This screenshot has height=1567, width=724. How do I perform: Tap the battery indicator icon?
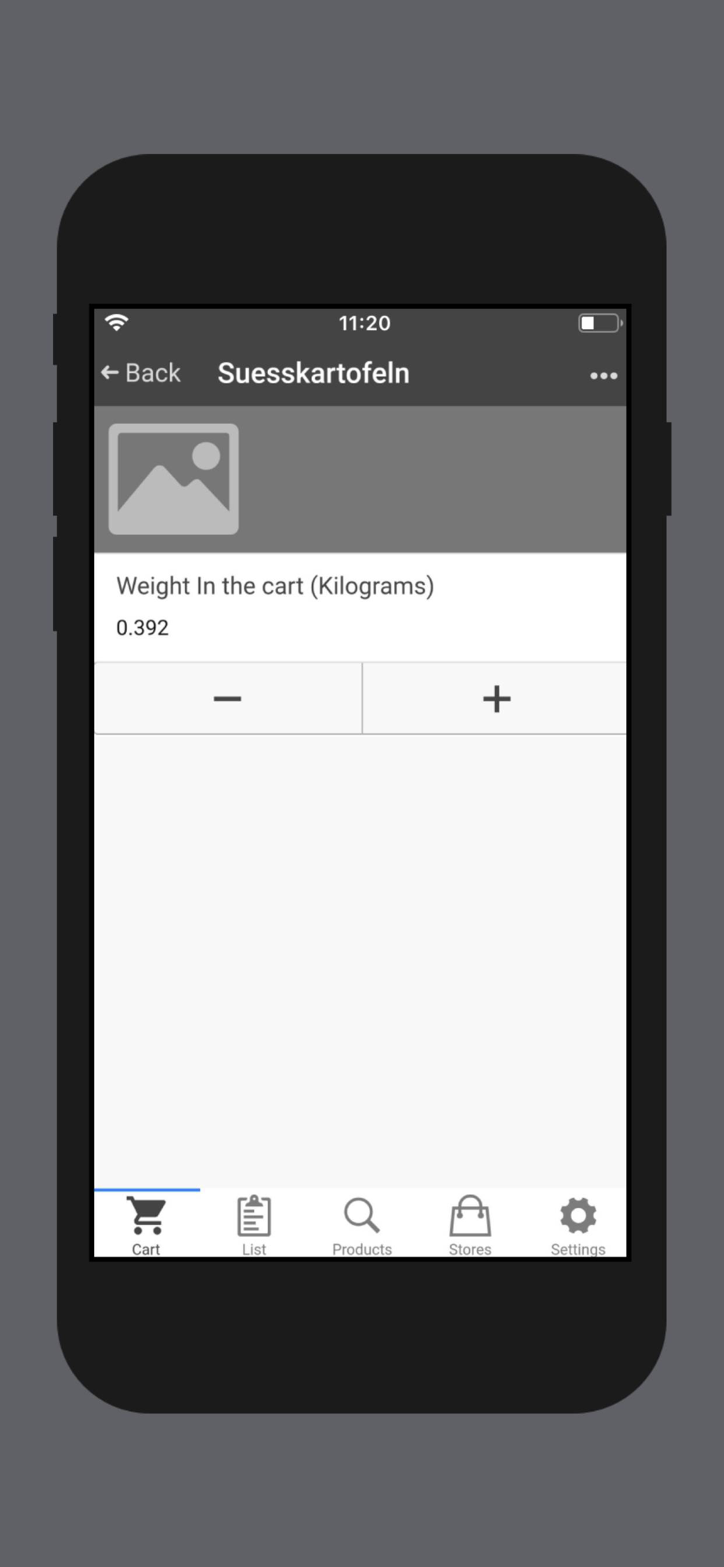(x=600, y=323)
